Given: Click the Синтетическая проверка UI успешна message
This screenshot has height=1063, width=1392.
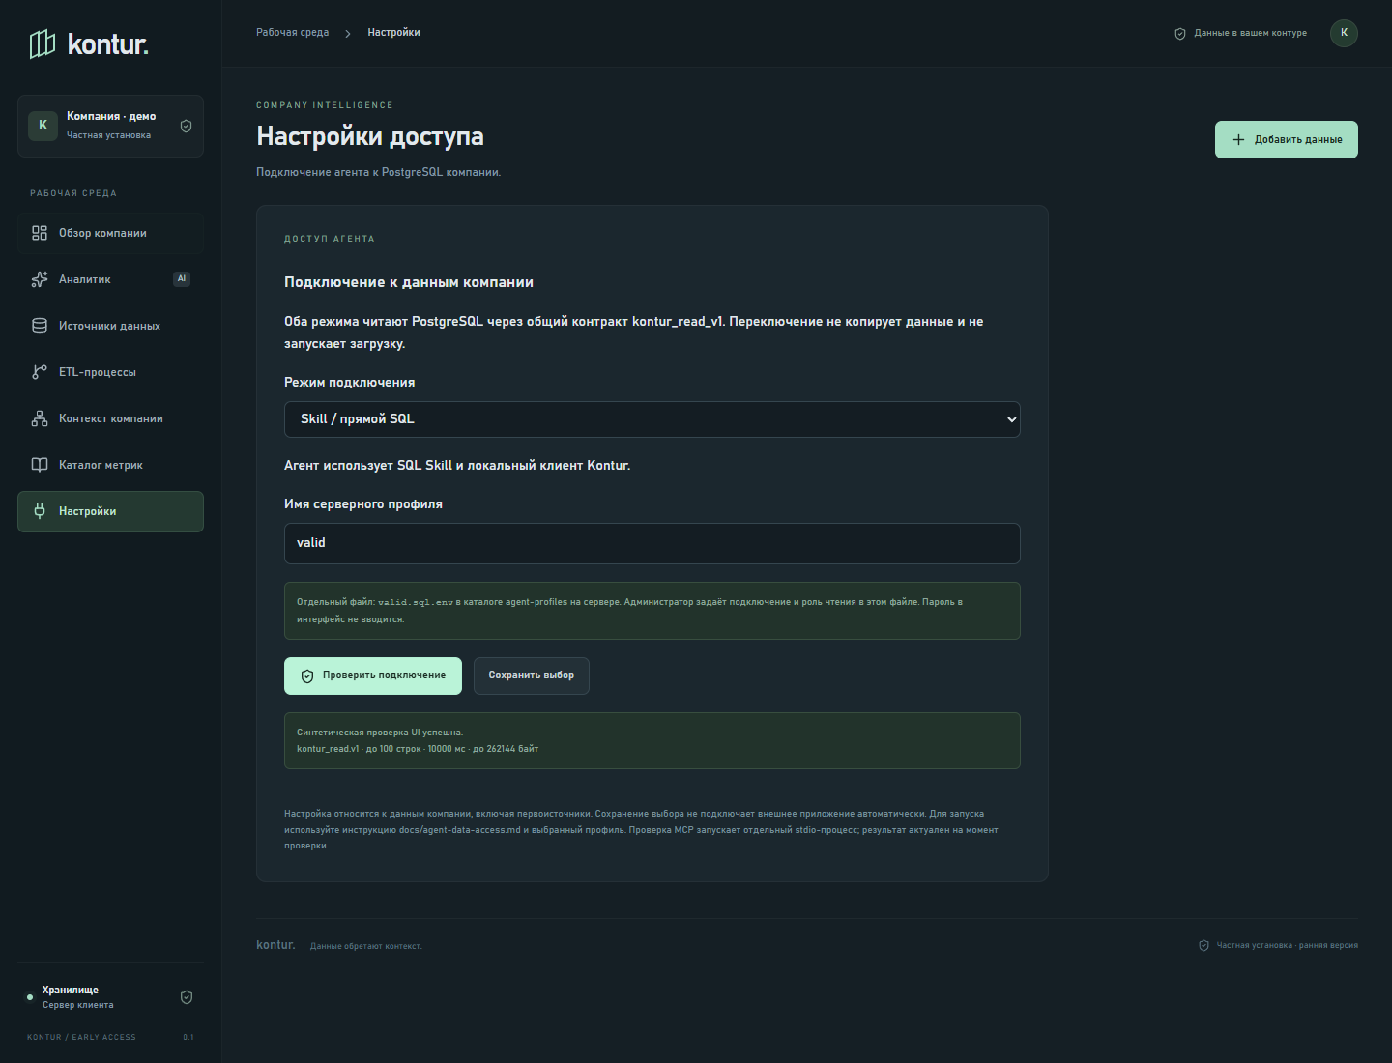Looking at the screenshot, I should pyautogui.click(x=380, y=733).
